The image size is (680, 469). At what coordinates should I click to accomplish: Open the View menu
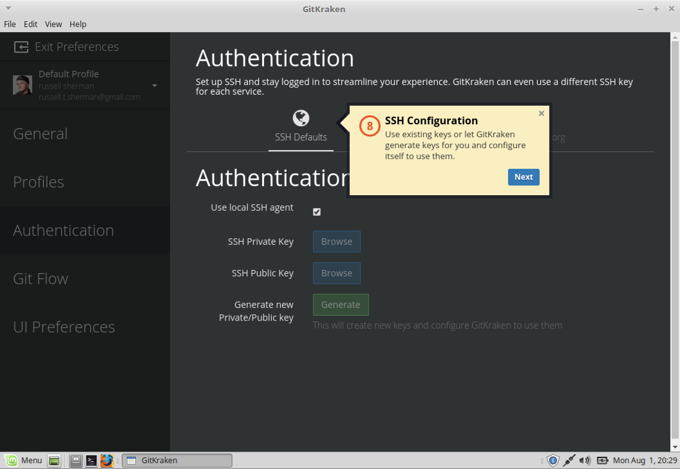tap(53, 24)
